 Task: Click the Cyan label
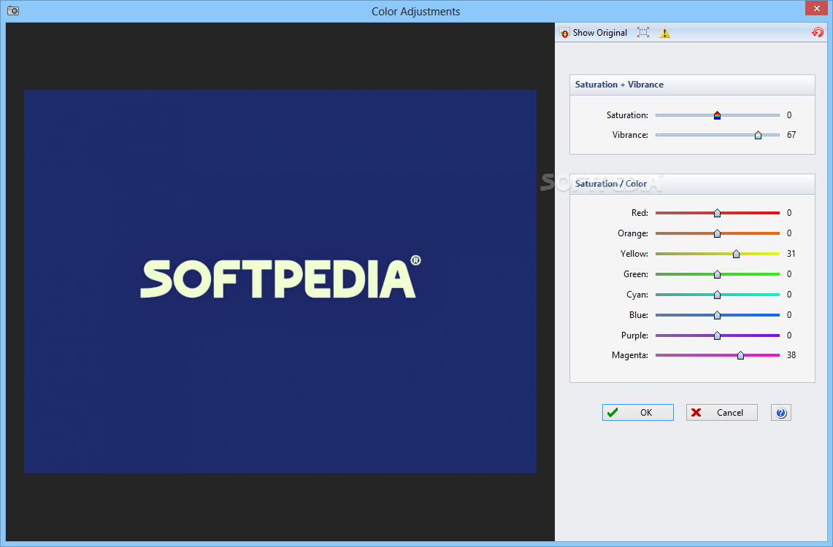[x=637, y=295]
